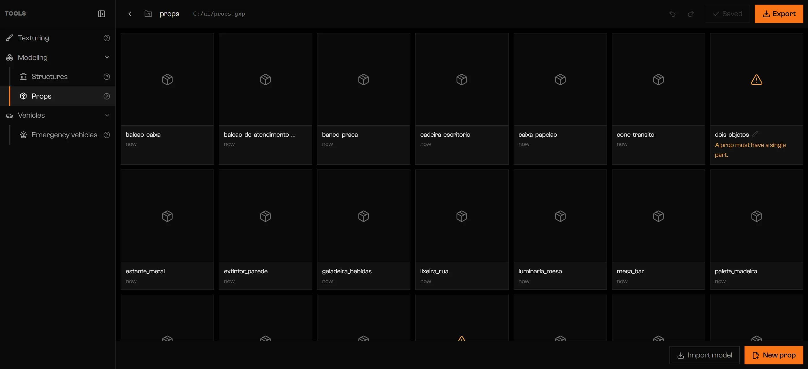Export the props project
This screenshot has height=369, width=808.
click(x=779, y=14)
